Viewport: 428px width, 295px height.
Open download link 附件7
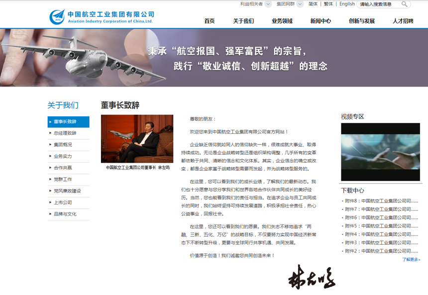coord(381,209)
